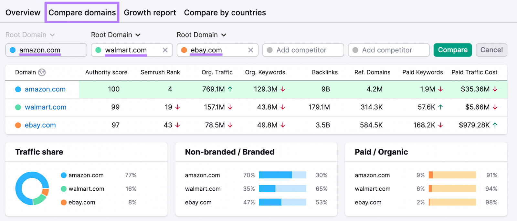517x221 pixels.
Task: Click red down arrow beside $5.66M cost
Action: tap(495, 107)
